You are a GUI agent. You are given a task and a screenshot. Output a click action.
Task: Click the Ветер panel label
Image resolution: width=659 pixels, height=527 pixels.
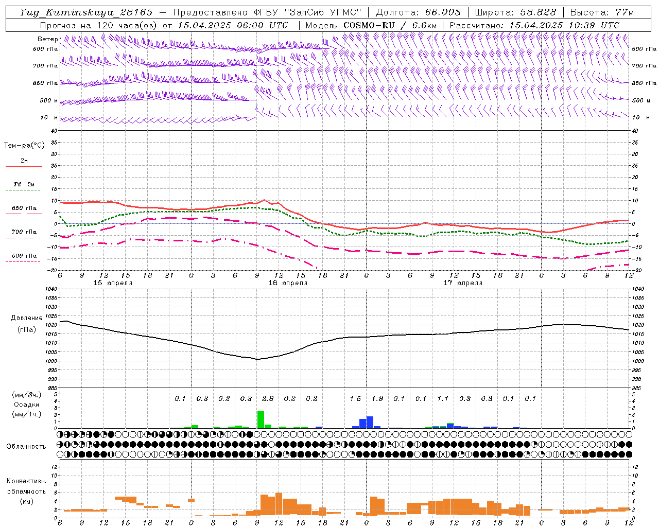click(x=47, y=39)
